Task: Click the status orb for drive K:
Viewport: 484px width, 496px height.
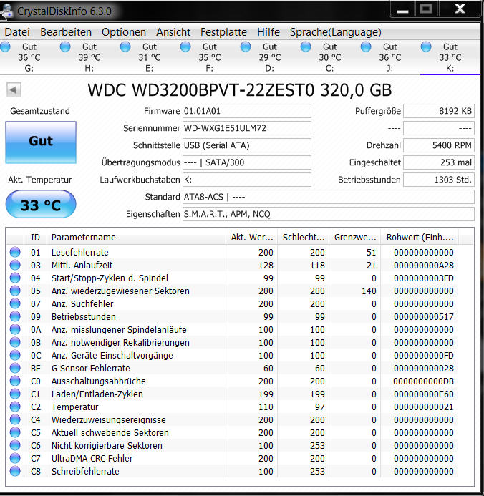Action: tap(426, 47)
